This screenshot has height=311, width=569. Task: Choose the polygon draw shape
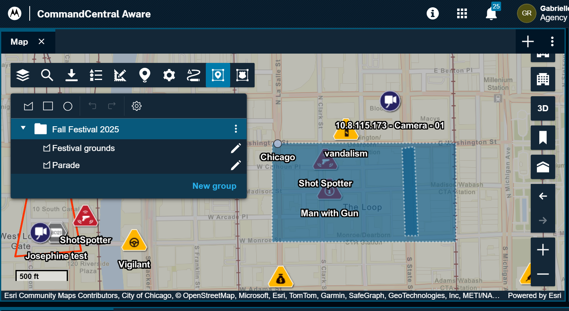28,106
